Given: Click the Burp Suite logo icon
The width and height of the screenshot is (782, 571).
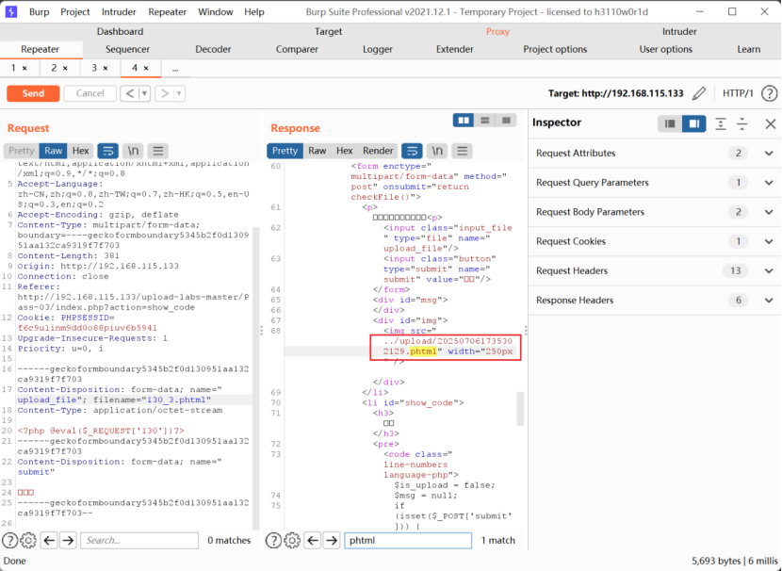Looking at the screenshot, I should [x=10, y=11].
